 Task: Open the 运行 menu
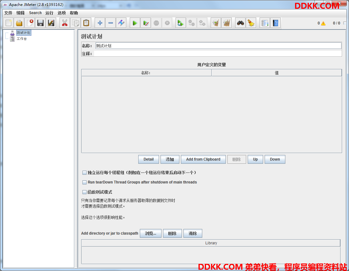pyautogui.click(x=50, y=13)
